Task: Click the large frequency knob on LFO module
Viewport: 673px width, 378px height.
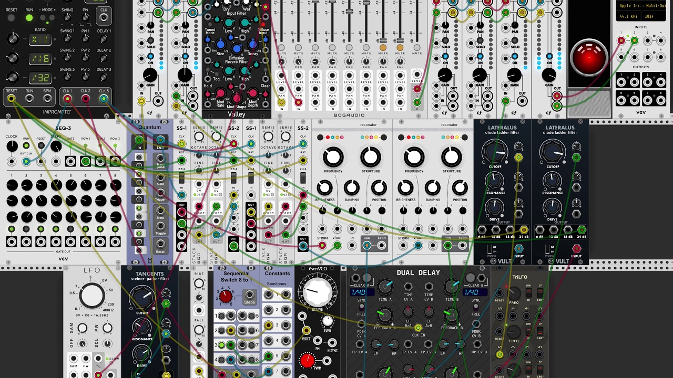Action: point(92,296)
